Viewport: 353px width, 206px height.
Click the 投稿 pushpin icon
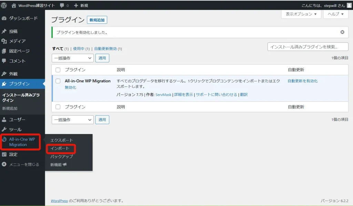tap(4, 31)
